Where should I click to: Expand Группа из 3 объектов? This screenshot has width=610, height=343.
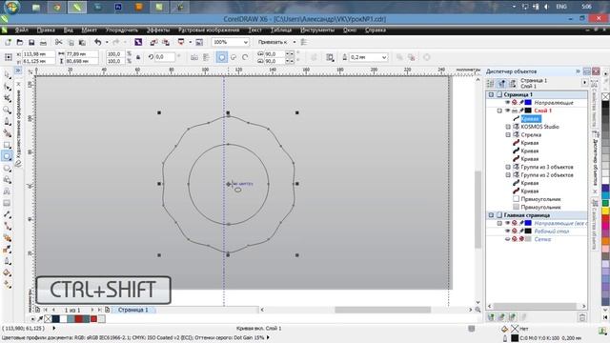pos(508,167)
